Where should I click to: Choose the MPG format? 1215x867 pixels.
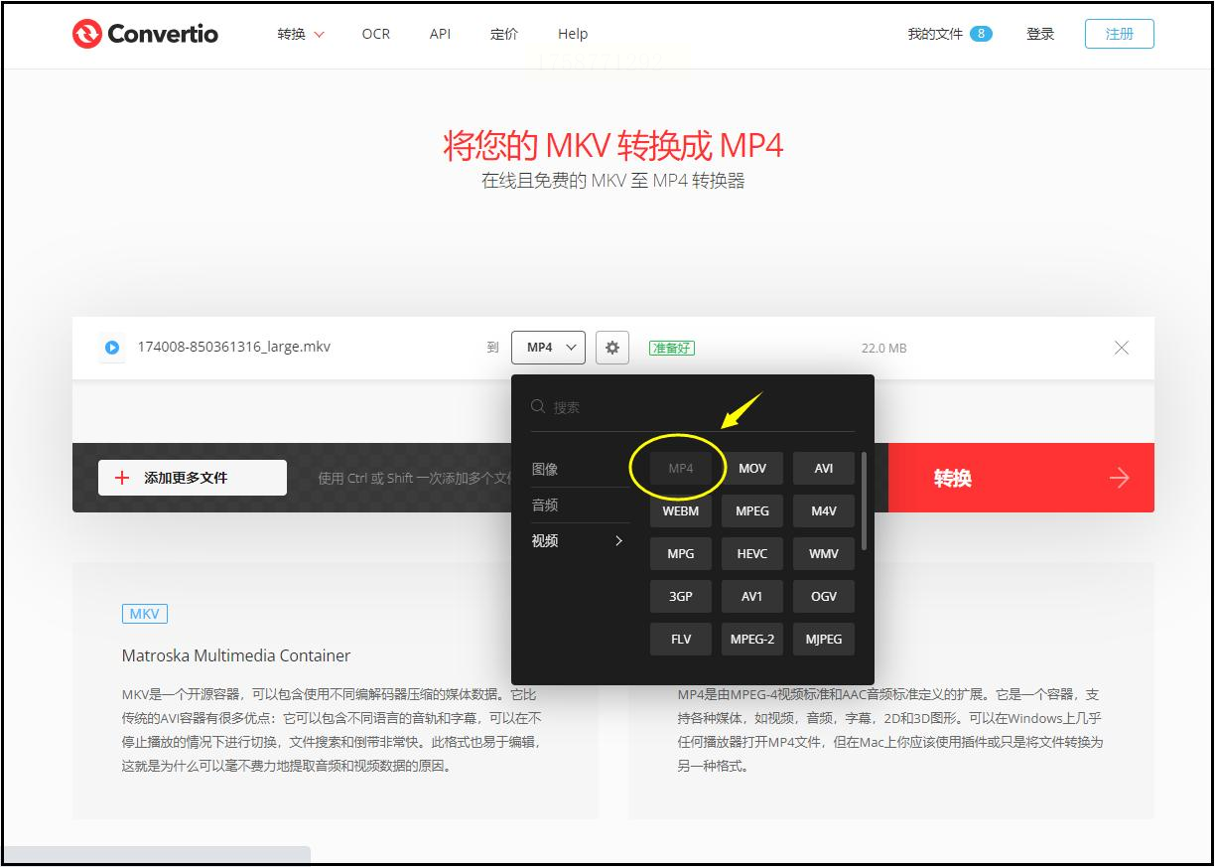pyautogui.click(x=681, y=554)
